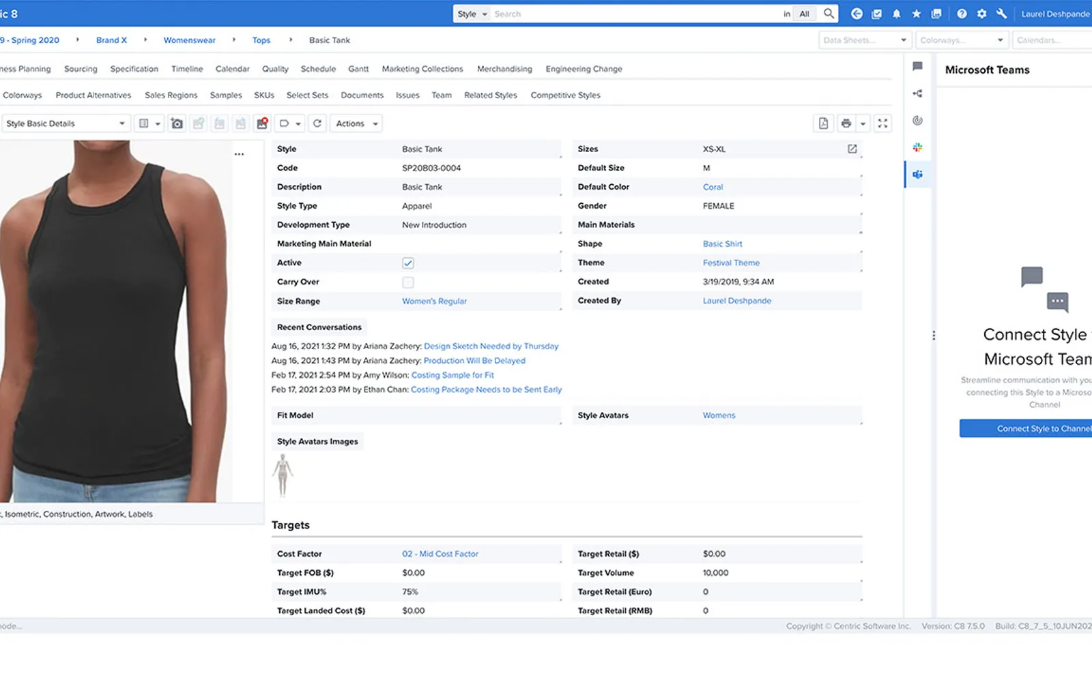Click in the top Search field
The width and height of the screenshot is (1092, 682).
pos(635,14)
